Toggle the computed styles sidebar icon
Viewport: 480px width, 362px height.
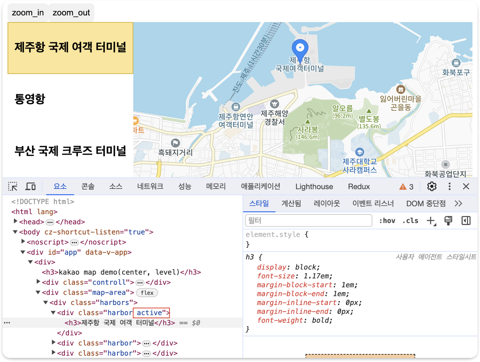point(466,221)
